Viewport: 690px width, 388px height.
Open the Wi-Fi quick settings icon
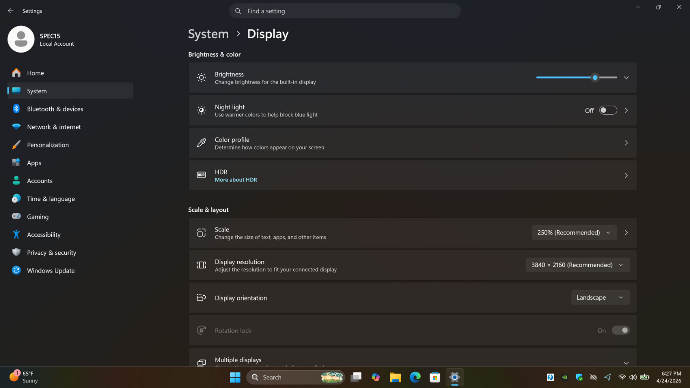(x=622, y=377)
